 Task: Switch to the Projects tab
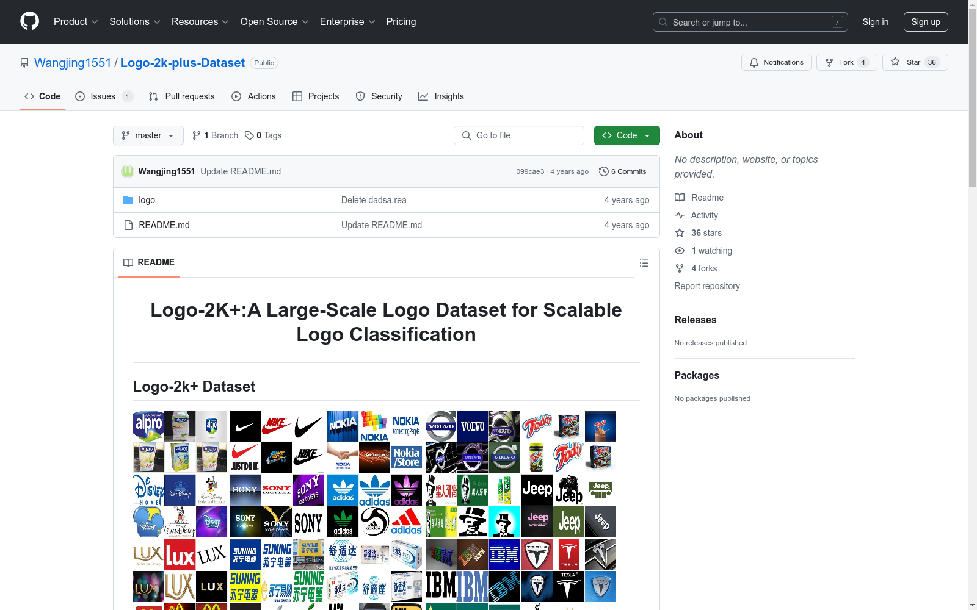316,96
